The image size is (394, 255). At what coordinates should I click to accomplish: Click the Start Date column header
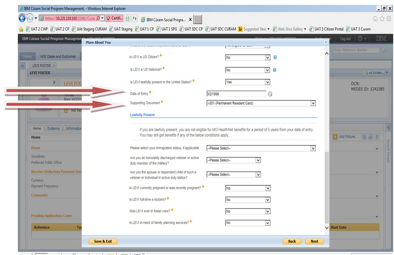point(338,227)
